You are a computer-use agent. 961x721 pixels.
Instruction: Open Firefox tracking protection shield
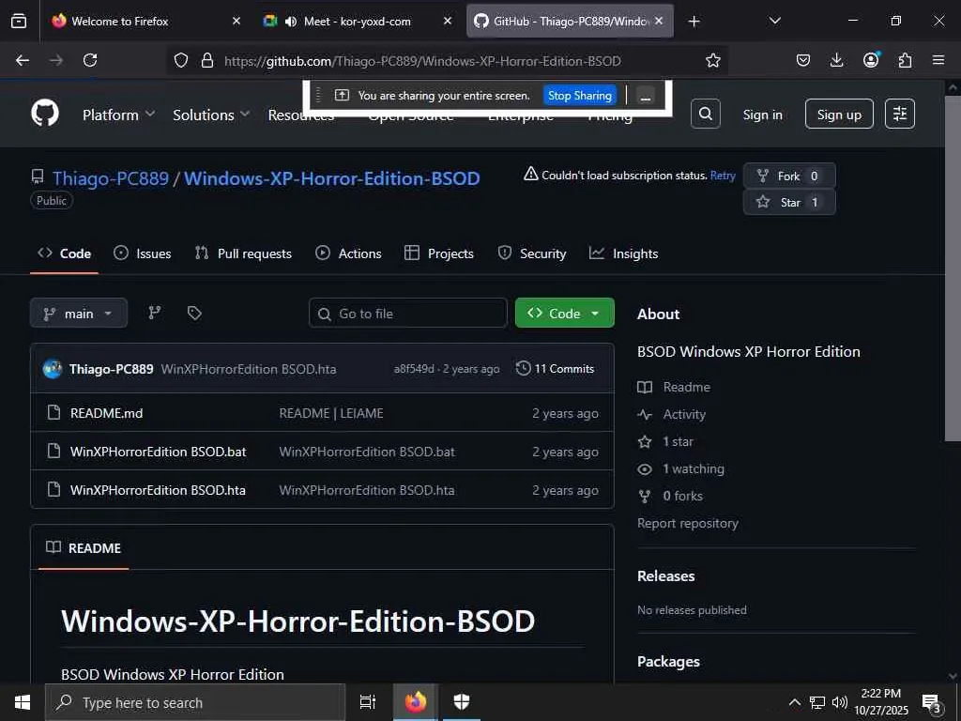181,60
